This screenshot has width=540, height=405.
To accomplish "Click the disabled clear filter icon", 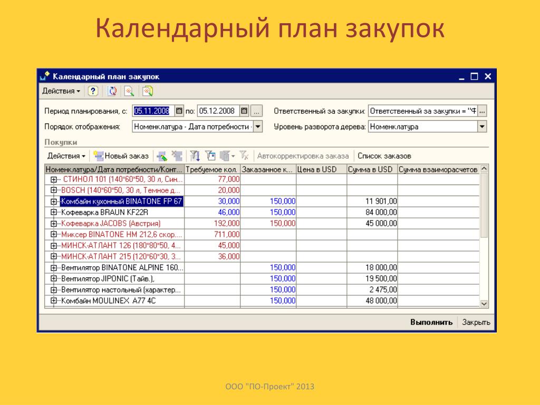I will click(x=244, y=156).
